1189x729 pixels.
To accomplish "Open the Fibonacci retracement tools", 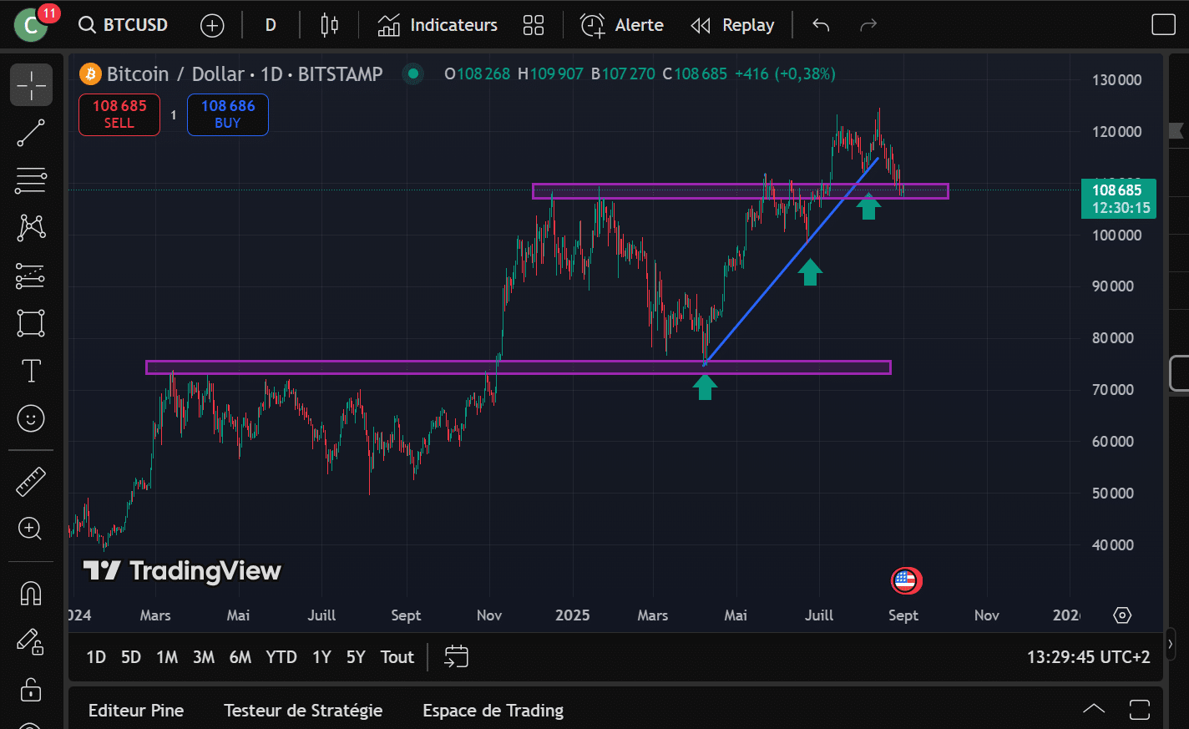I will pos(31,180).
